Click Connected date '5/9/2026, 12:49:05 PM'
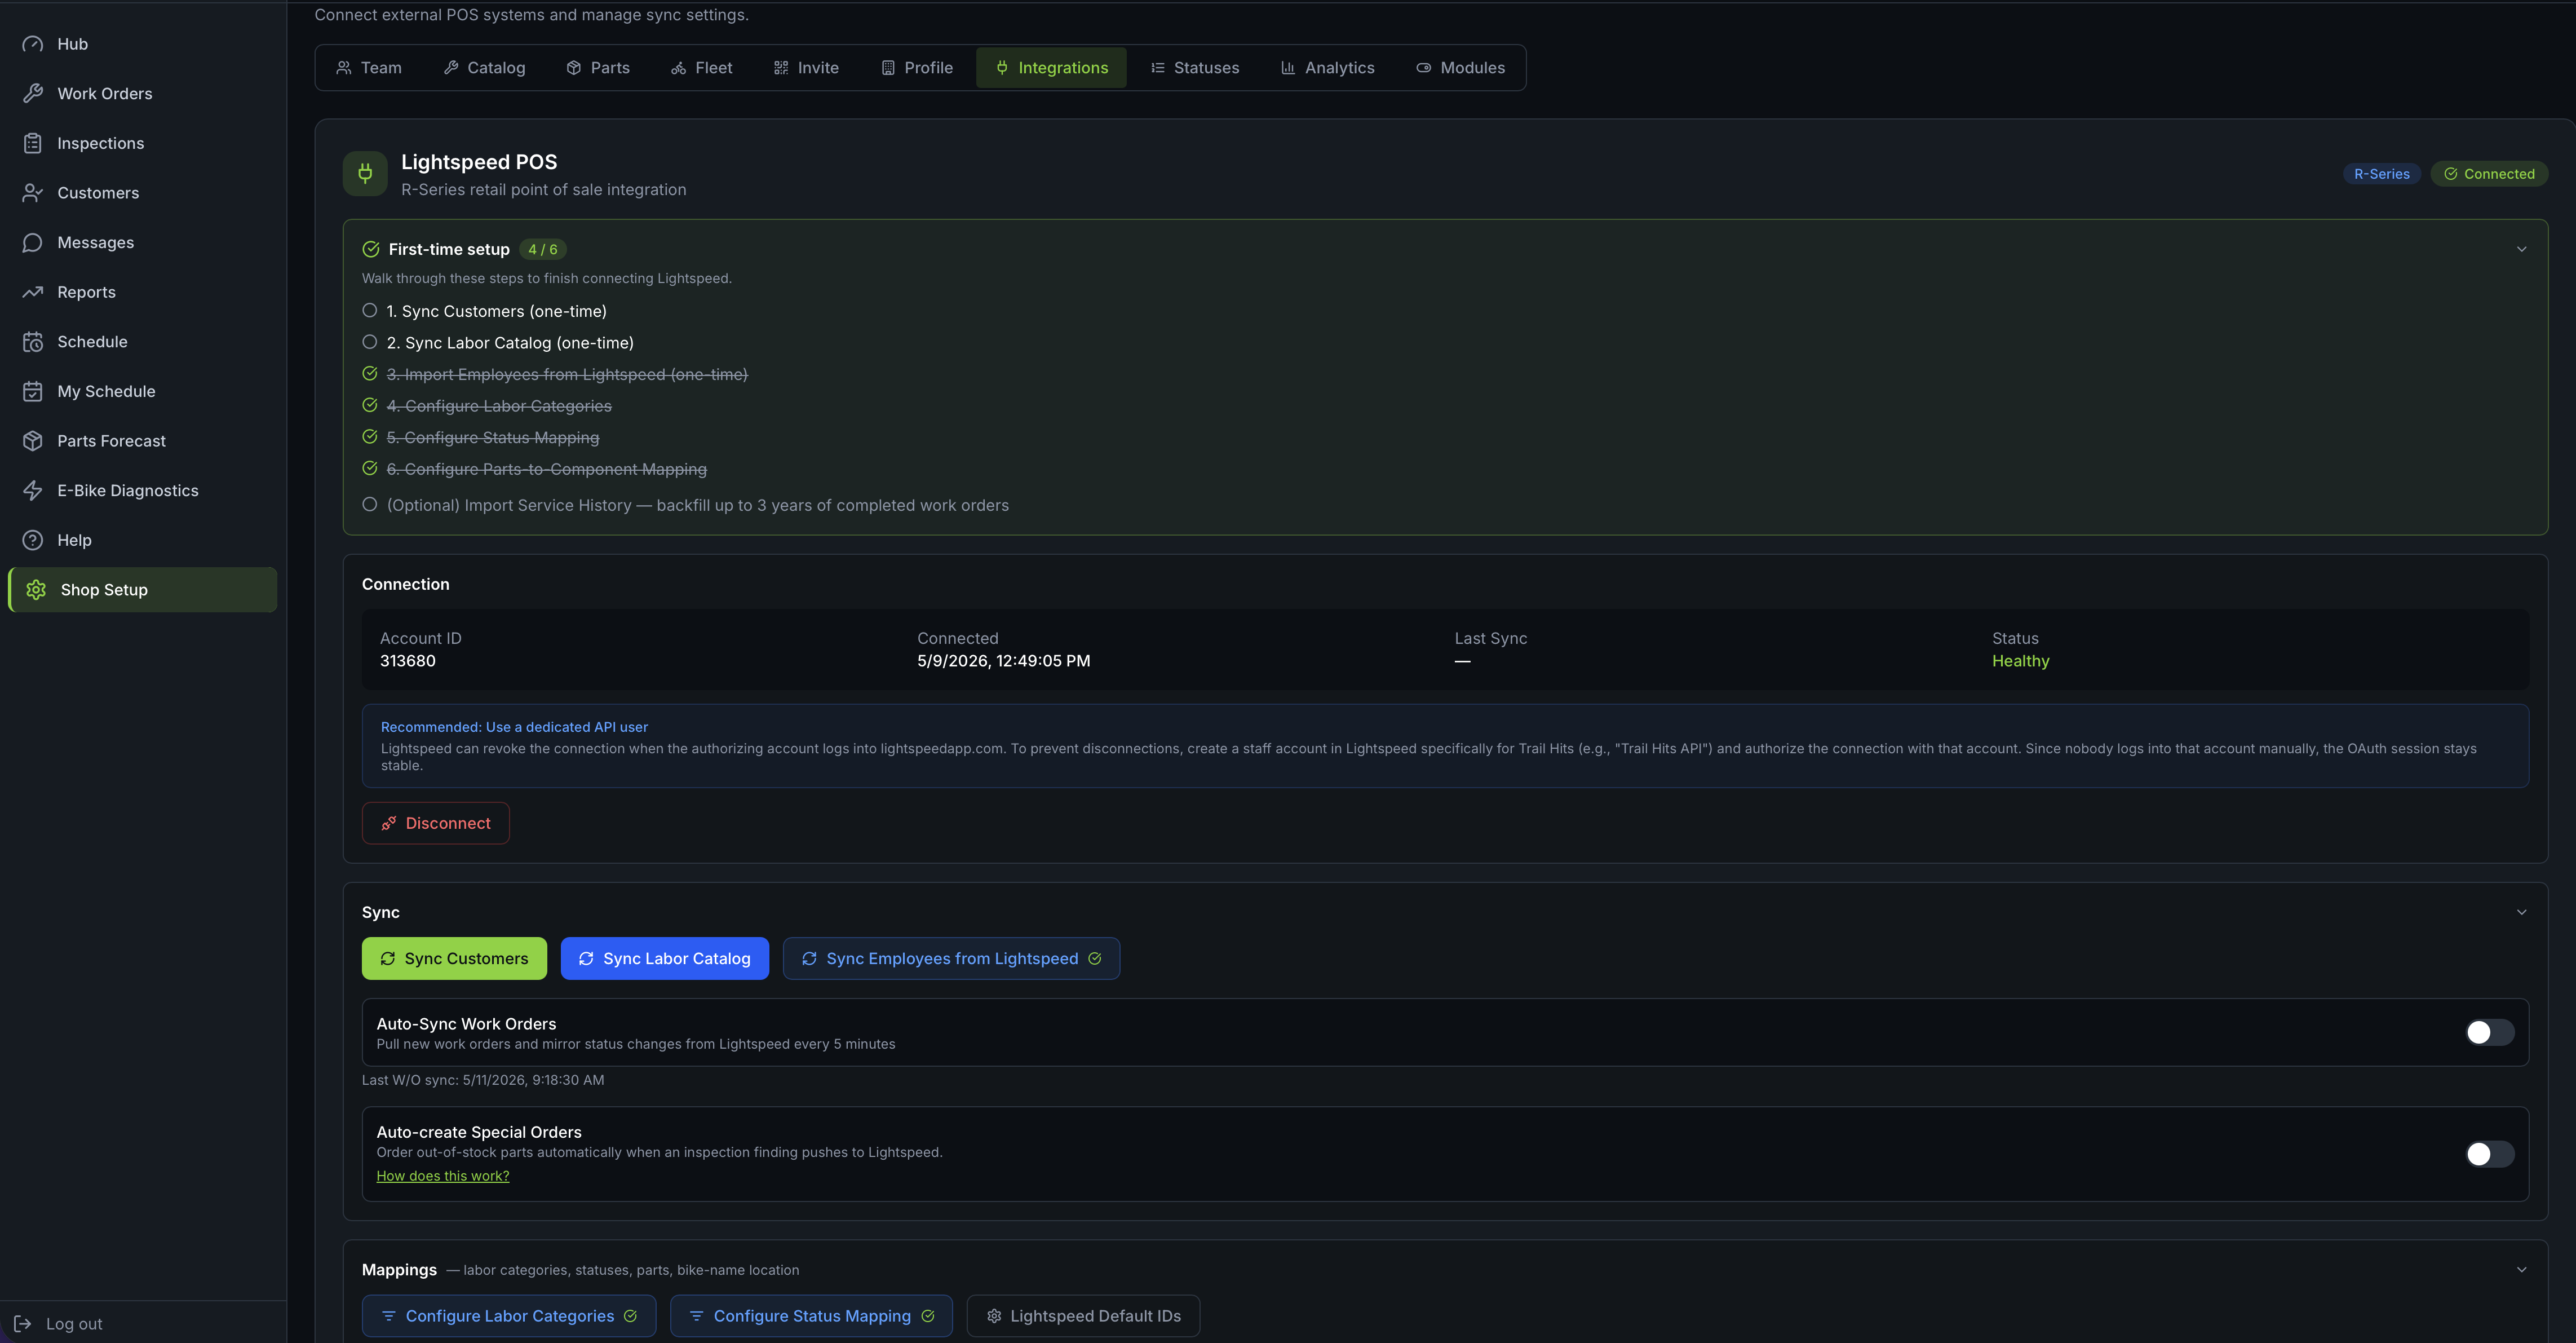This screenshot has height=1343, width=2576. (1004, 661)
